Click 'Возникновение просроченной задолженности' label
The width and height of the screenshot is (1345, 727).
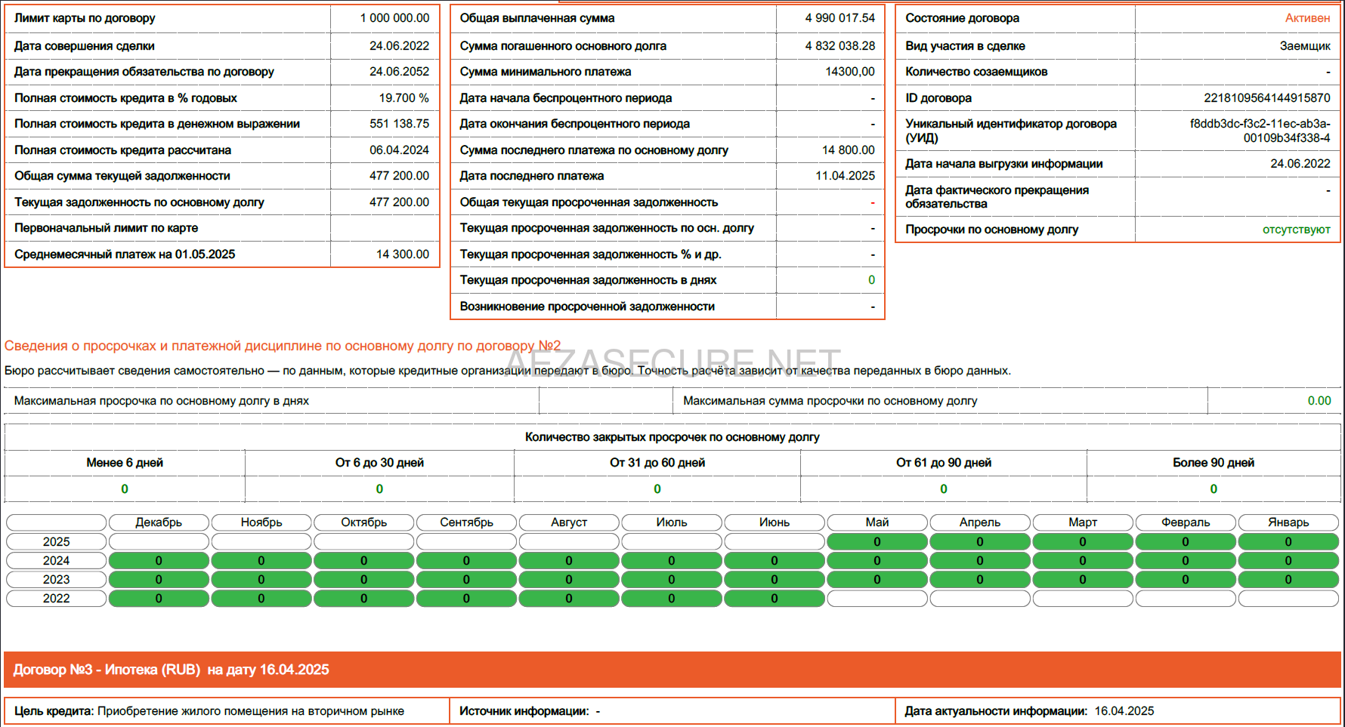click(x=587, y=307)
